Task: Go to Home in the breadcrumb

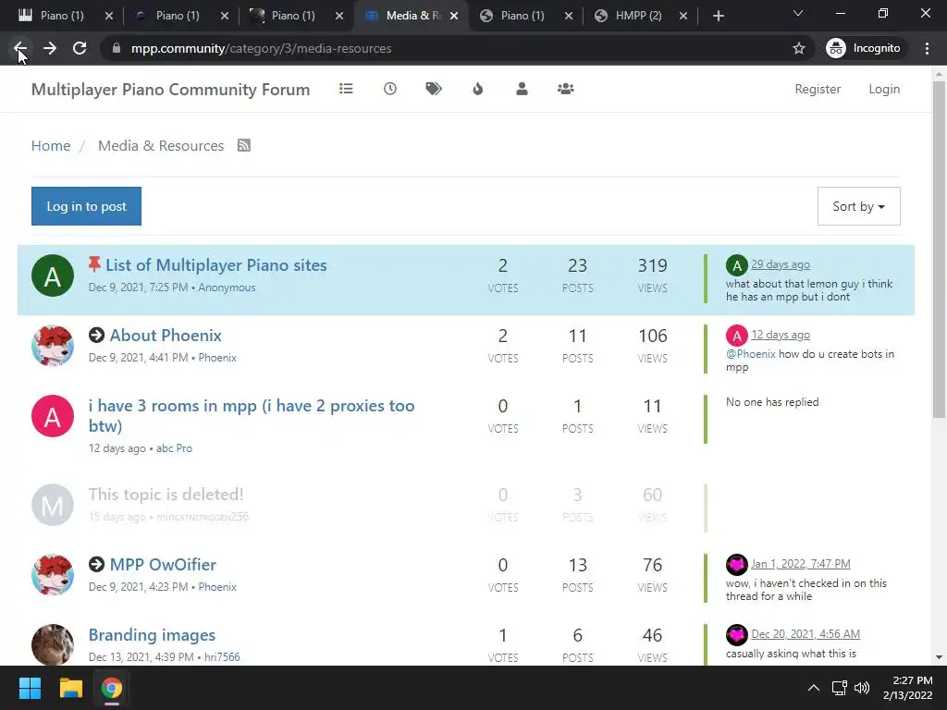Action: click(51, 145)
